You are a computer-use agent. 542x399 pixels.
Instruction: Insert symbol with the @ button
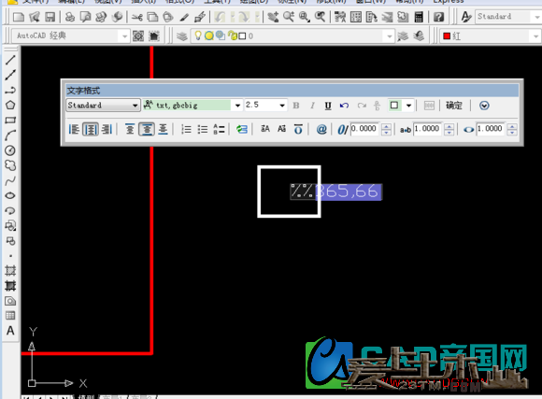coord(321,129)
